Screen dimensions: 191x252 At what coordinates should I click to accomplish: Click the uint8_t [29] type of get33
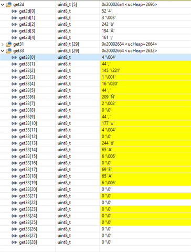coord(68,51)
